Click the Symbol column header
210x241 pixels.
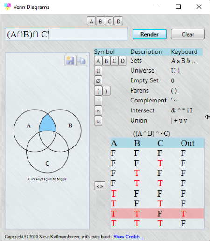pyautogui.click(x=105, y=52)
